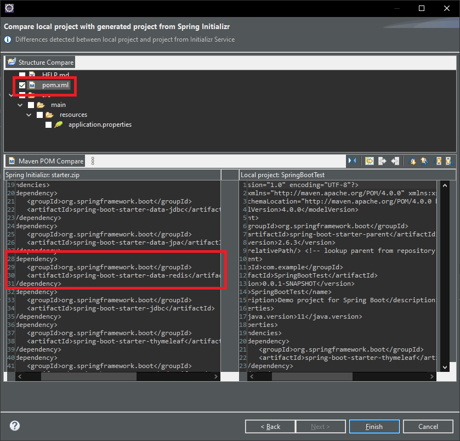Collapse the main folder node
This screenshot has height=441, width=460.
[20, 105]
